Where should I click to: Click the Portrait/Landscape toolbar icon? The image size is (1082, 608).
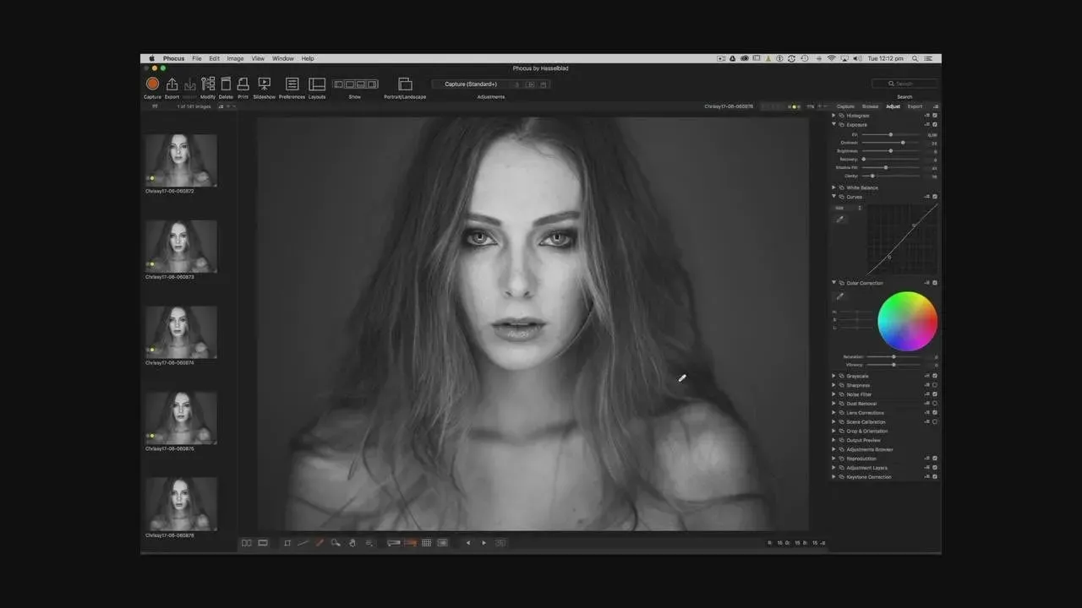pyautogui.click(x=405, y=84)
